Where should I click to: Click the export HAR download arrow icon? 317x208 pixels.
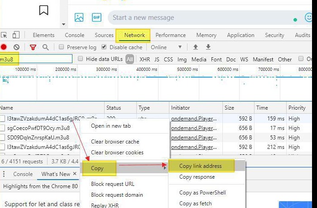point(208,47)
